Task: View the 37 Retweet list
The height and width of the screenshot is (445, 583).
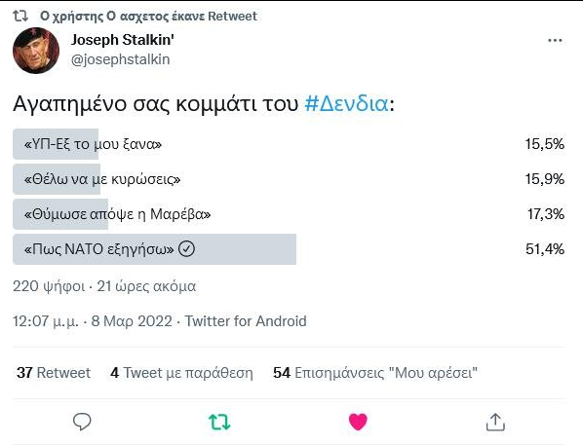Action: click(54, 373)
